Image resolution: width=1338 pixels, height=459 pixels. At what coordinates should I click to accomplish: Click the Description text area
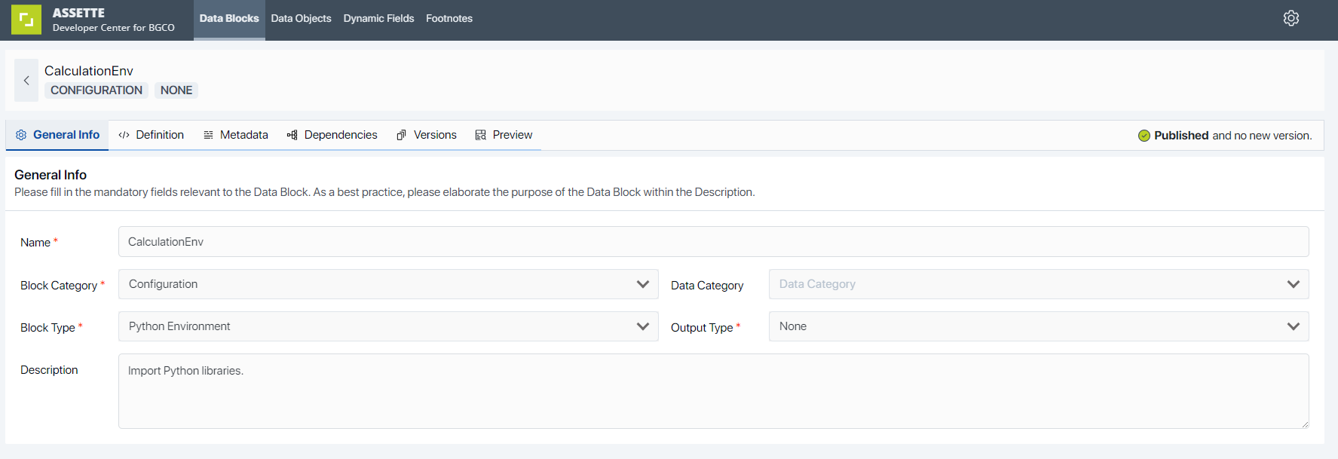pos(713,391)
